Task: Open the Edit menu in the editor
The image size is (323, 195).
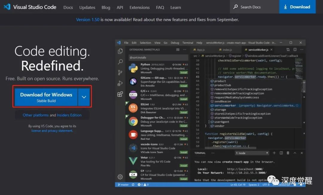Action: tap(134, 43)
